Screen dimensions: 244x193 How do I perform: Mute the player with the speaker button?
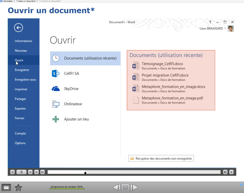click(x=225, y=172)
